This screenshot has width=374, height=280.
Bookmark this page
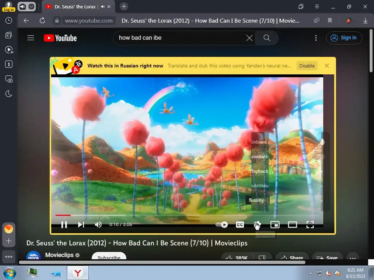coord(330,21)
